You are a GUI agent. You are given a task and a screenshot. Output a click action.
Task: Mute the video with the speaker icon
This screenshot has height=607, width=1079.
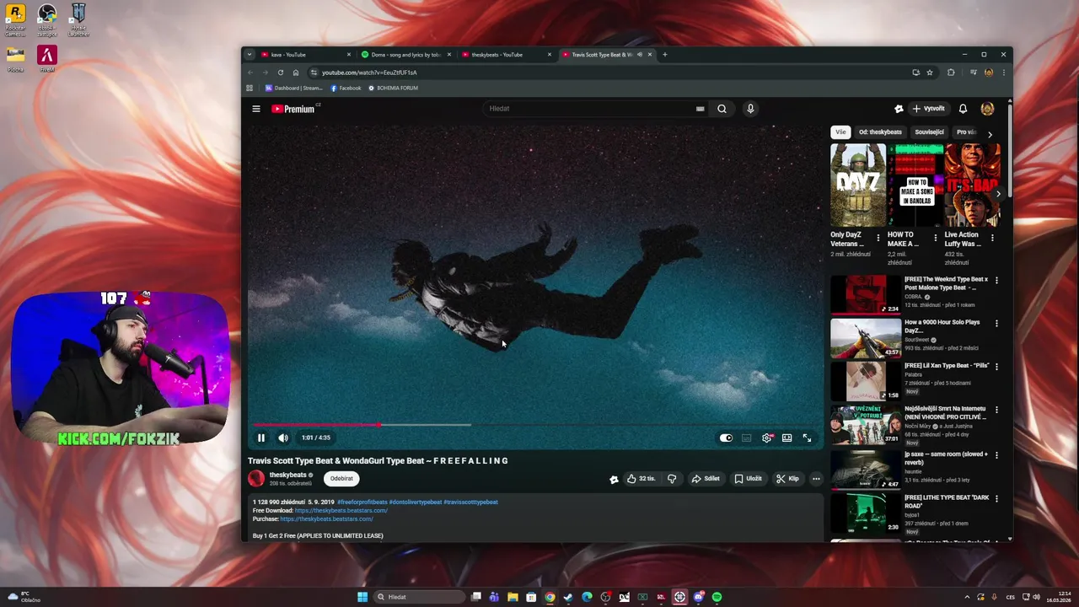pos(283,438)
